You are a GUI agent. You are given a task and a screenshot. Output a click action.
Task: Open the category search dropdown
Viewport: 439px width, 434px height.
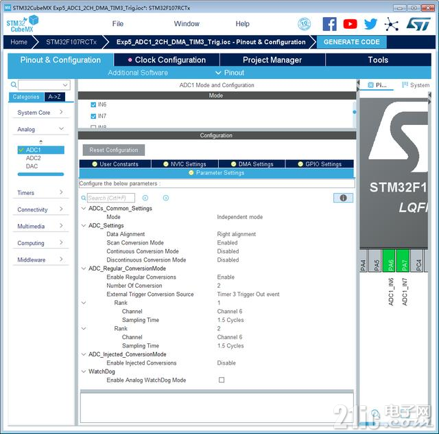pos(65,84)
